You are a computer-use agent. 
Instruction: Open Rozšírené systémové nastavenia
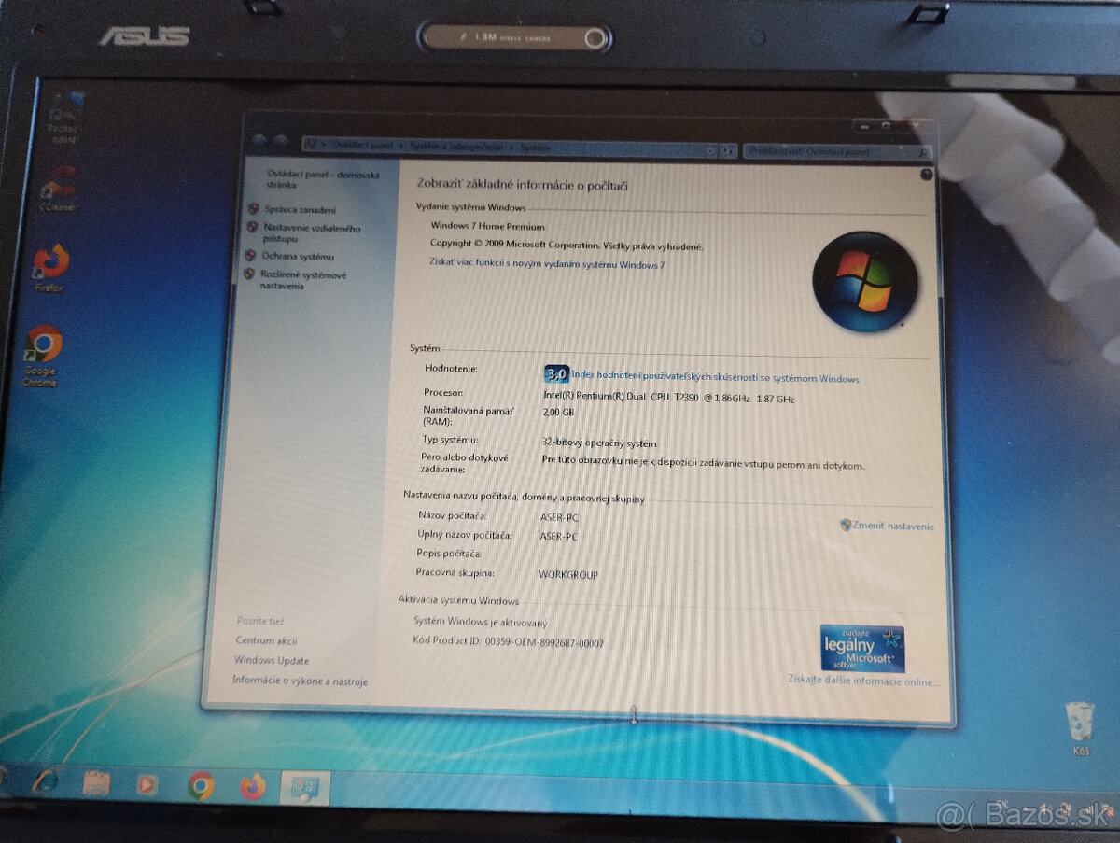point(303,280)
